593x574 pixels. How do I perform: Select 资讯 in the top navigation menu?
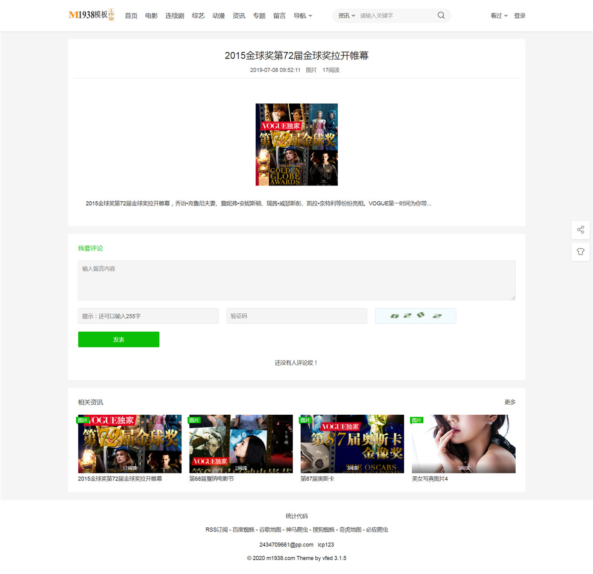(239, 16)
